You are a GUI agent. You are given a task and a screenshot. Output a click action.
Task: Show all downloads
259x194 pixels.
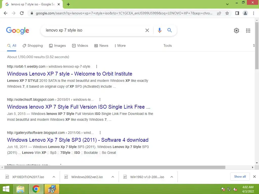[x=240, y=177]
